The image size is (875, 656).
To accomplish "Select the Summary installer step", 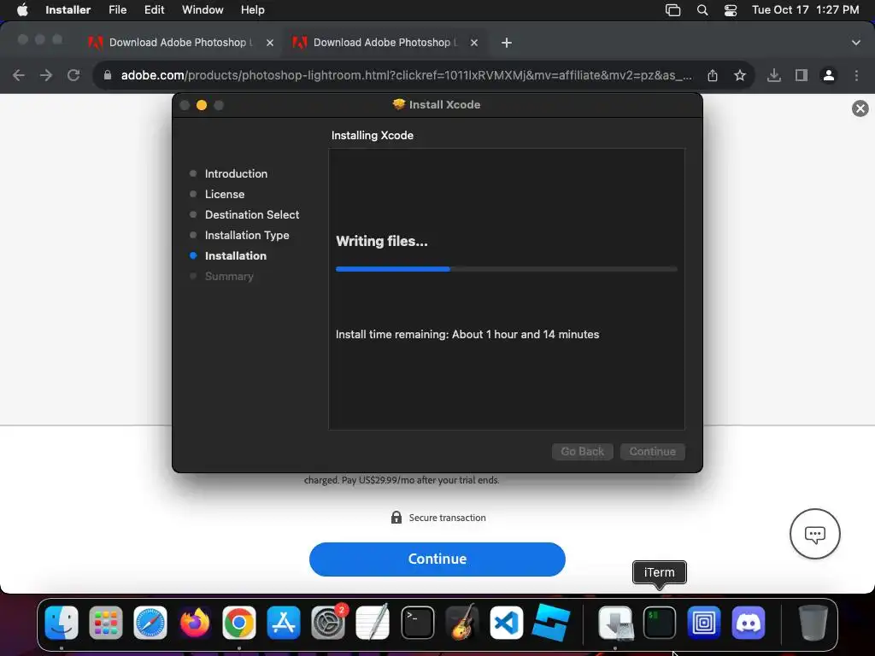I will [229, 276].
